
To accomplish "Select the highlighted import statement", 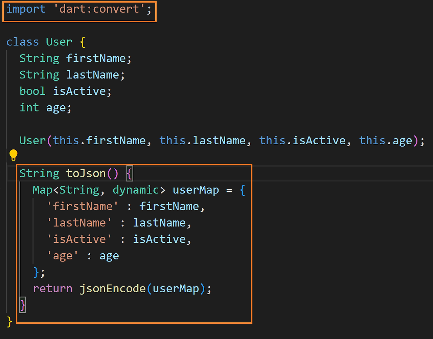I will coord(78,9).
